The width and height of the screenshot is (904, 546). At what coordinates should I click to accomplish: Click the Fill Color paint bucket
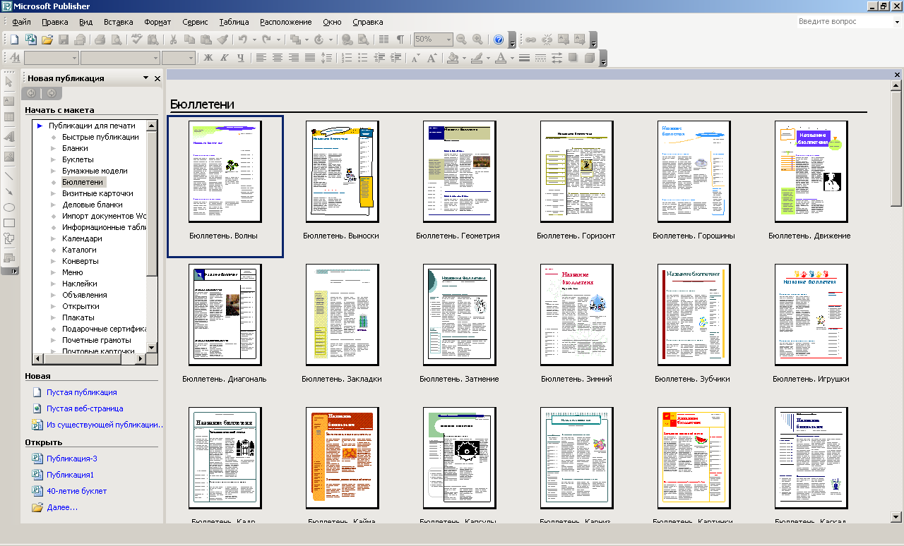pyautogui.click(x=453, y=58)
